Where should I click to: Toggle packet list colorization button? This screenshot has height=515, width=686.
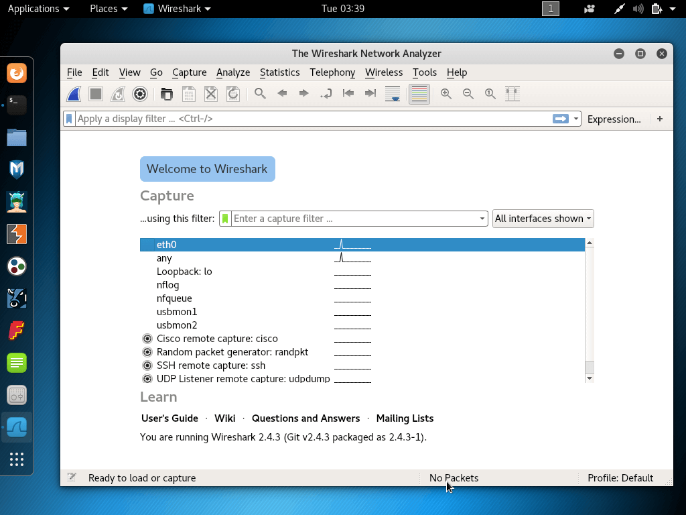pos(419,94)
